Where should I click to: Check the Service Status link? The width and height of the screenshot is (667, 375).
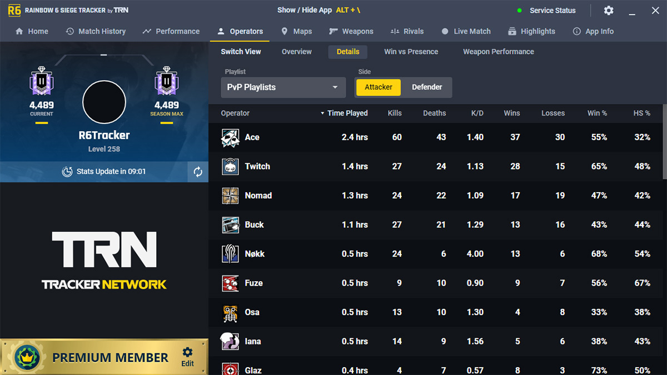coord(552,10)
